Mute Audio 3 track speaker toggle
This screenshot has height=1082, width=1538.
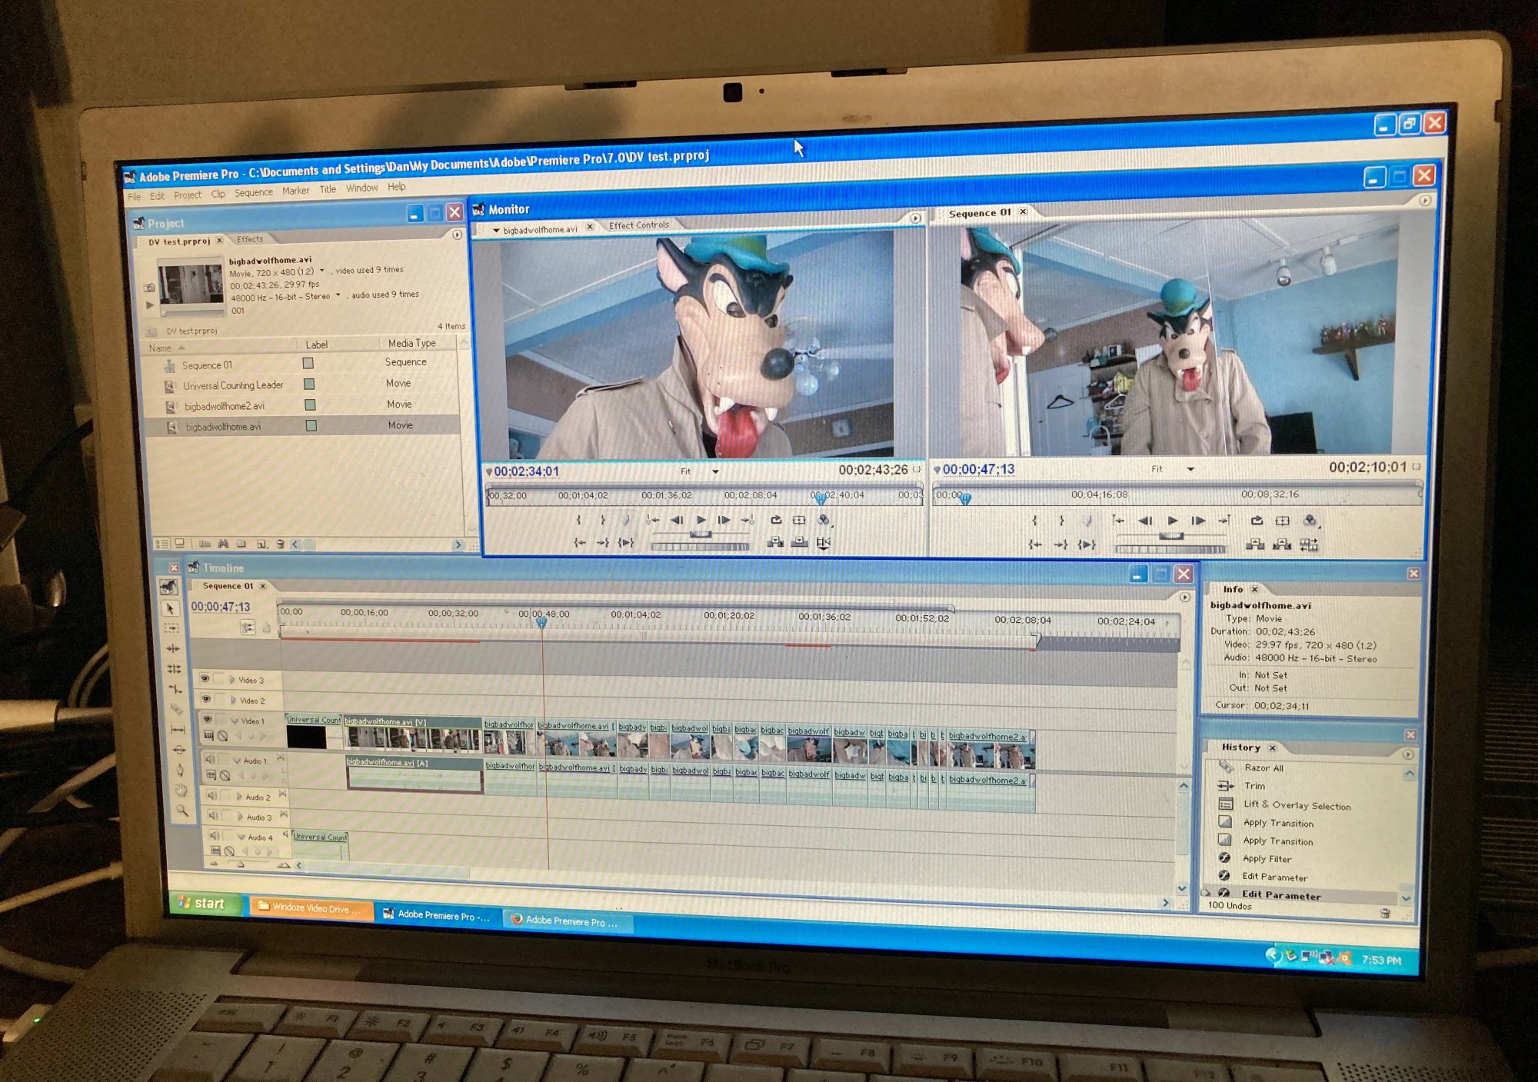[214, 815]
